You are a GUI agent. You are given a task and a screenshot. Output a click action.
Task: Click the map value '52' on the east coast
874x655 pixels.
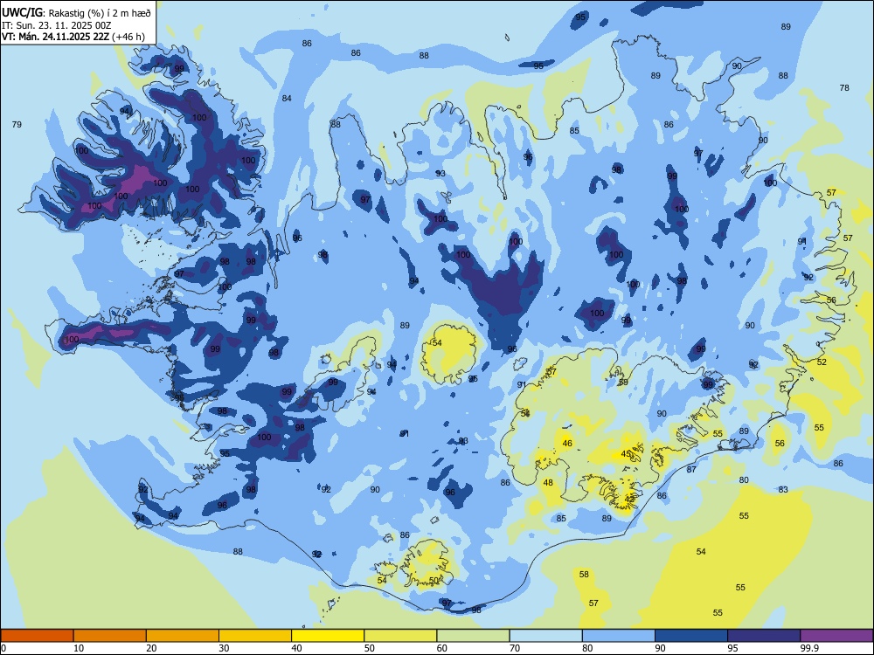click(x=822, y=362)
